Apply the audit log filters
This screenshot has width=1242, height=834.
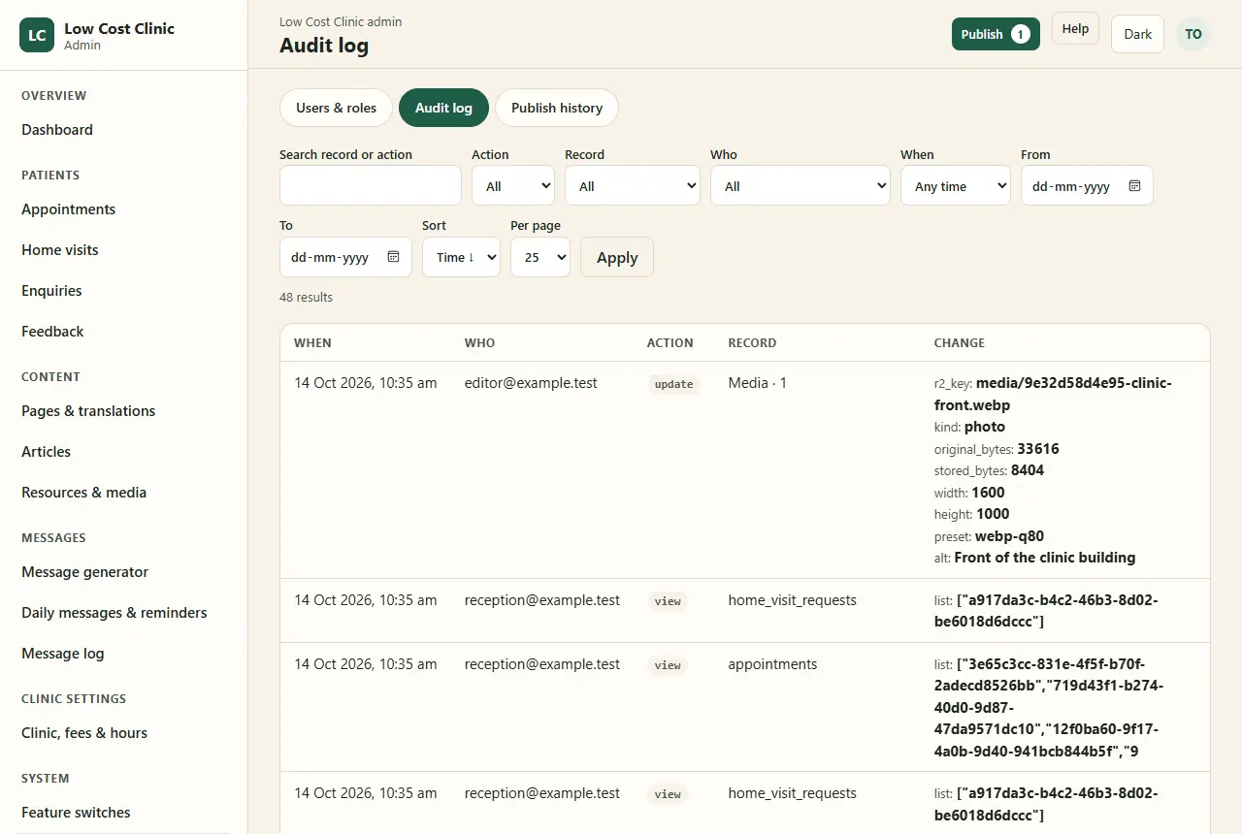pos(617,257)
